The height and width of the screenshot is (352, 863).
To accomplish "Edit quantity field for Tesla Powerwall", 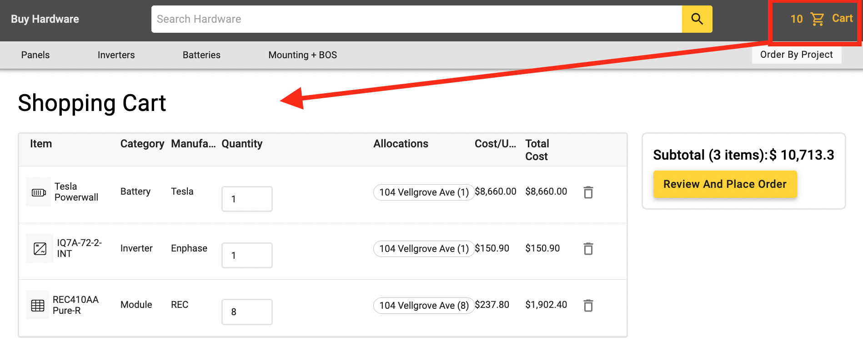I will [x=247, y=199].
